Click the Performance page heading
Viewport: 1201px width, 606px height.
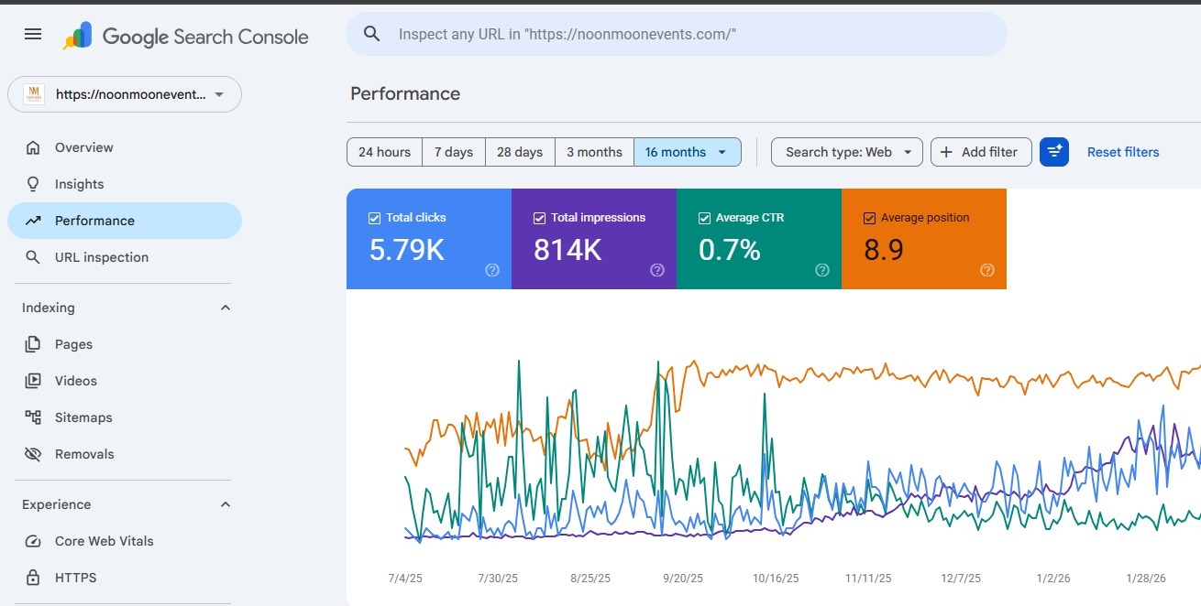click(x=405, y=93)
